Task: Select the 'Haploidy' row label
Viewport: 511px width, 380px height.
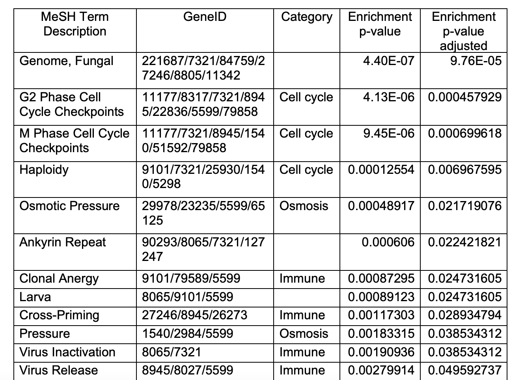Action: (44, 170)
